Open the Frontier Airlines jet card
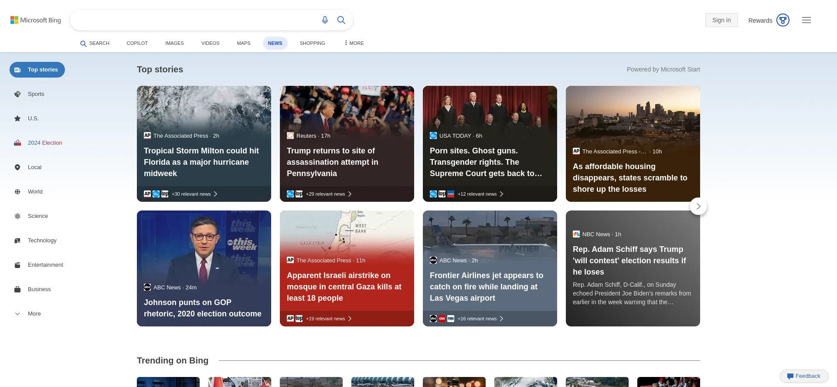 tap(490, 268)
